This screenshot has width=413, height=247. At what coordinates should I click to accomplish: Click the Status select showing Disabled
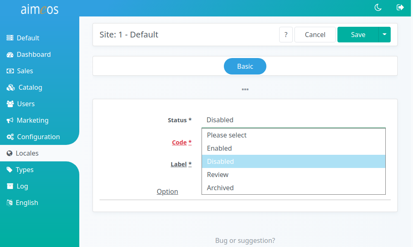[x=293, y=120]
